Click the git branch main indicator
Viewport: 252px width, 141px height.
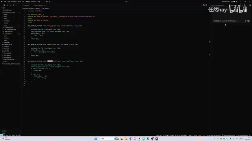click(6, 135)
